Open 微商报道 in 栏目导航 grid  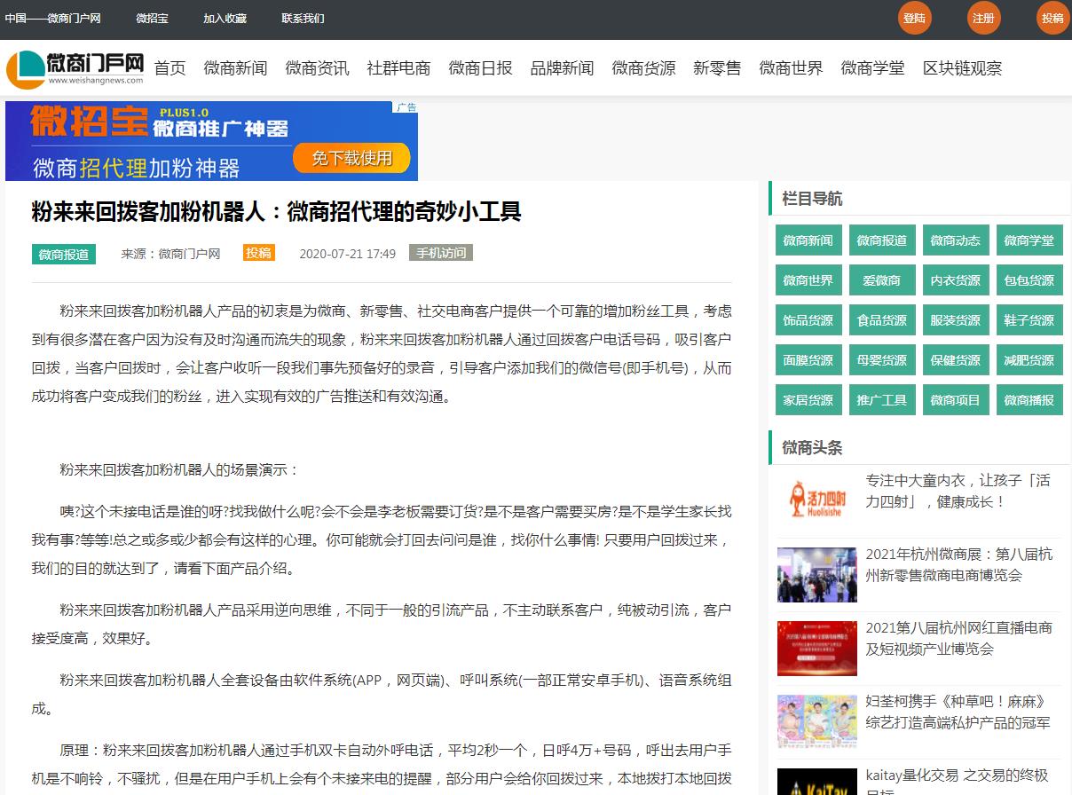pyautogui.click(x=881, y=240)
